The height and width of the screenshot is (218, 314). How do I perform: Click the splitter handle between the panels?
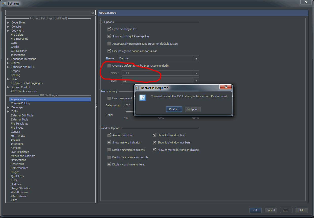tap(96, 106)
